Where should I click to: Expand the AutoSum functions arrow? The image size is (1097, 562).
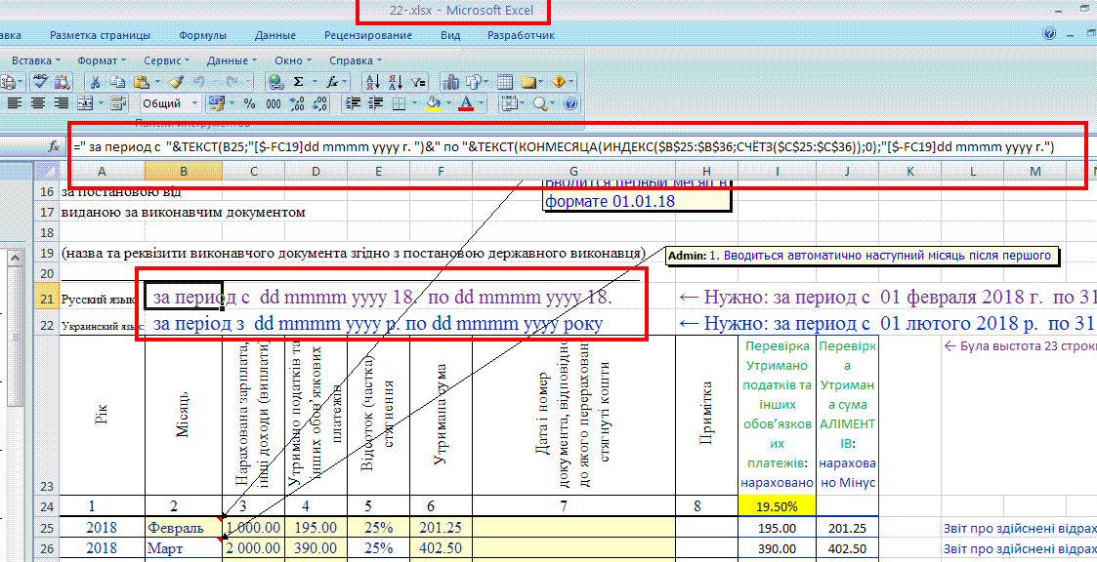[315, 82]
